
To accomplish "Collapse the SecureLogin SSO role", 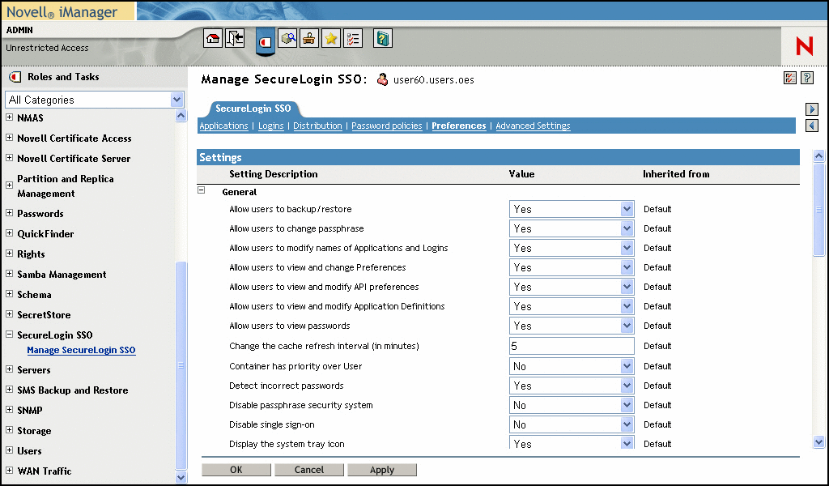I will coord(10,335).
